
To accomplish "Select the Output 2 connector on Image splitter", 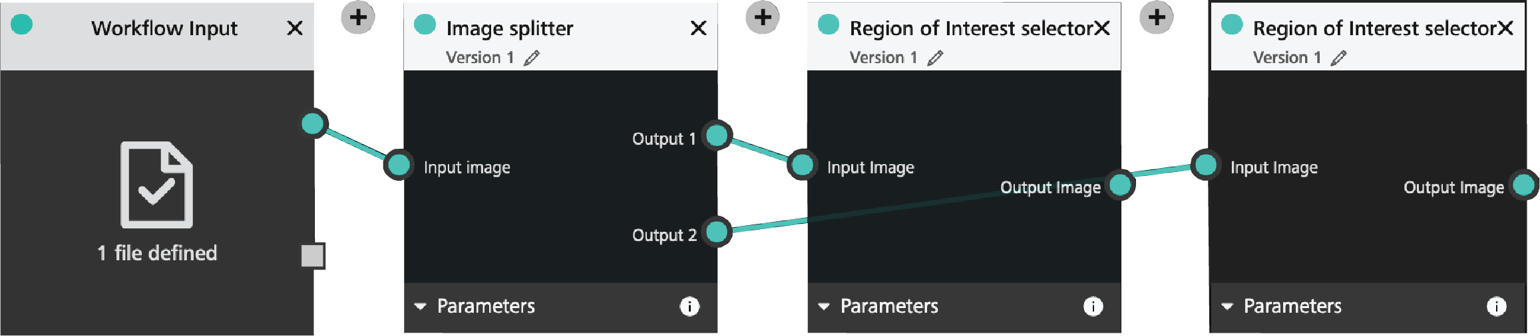I will pyautogui.click(x=717, y=232).
